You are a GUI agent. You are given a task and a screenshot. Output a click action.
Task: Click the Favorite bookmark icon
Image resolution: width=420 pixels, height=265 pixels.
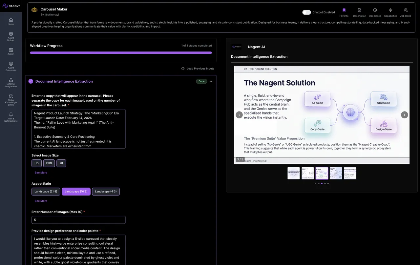click(344, 10)
